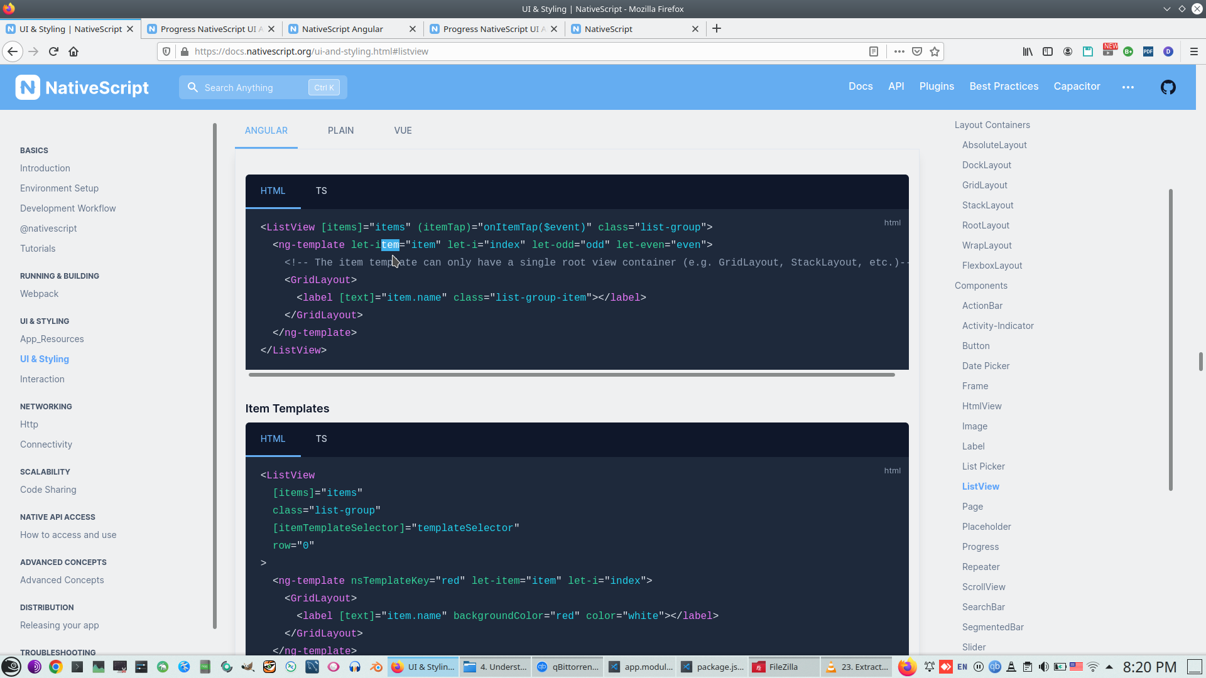The image size is (1206, 678).
Task: Switch to FileZilla in taskbar
Action: 783,667
